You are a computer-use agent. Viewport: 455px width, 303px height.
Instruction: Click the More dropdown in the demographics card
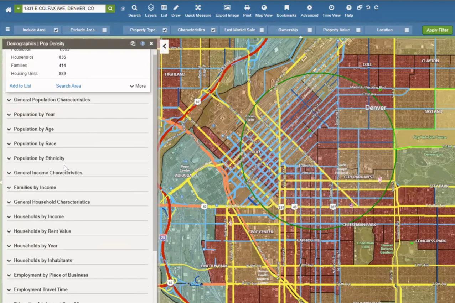137,86
